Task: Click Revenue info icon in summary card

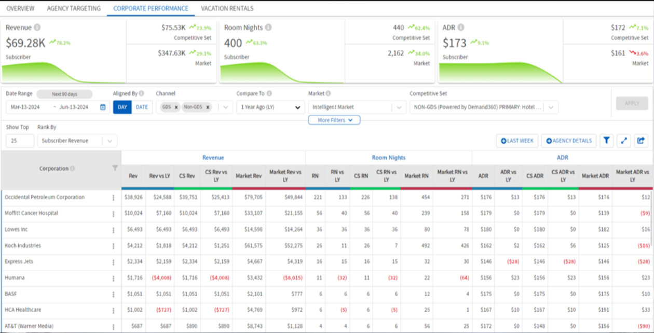Action: click(37, 27)
